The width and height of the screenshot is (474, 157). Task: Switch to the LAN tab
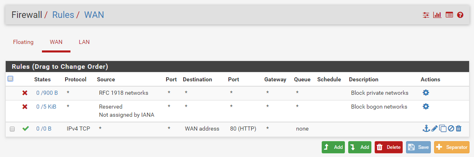[x=84, y=42]
